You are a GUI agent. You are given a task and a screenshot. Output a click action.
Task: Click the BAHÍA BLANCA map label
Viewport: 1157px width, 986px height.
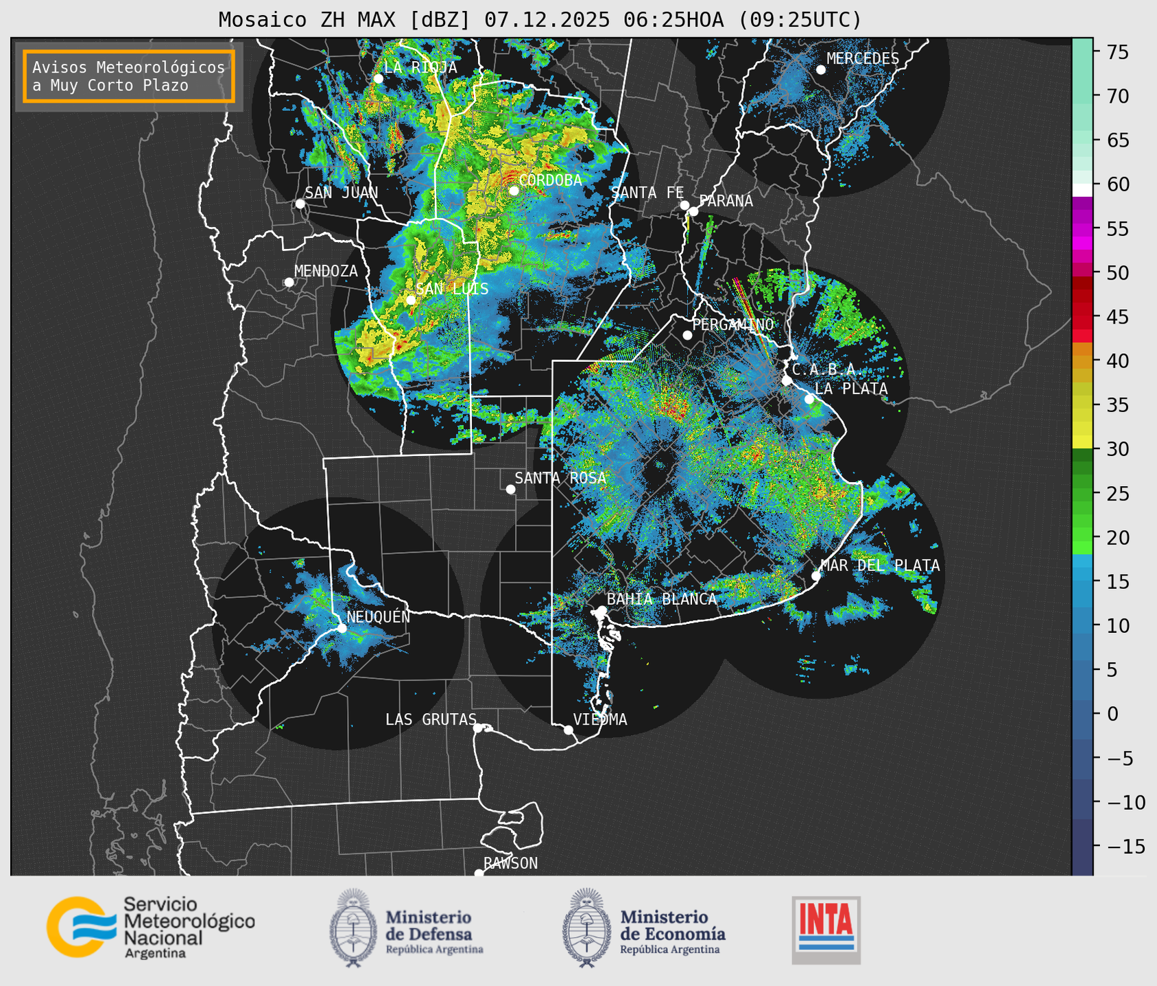pyautogui.click(x=662, y=599)
